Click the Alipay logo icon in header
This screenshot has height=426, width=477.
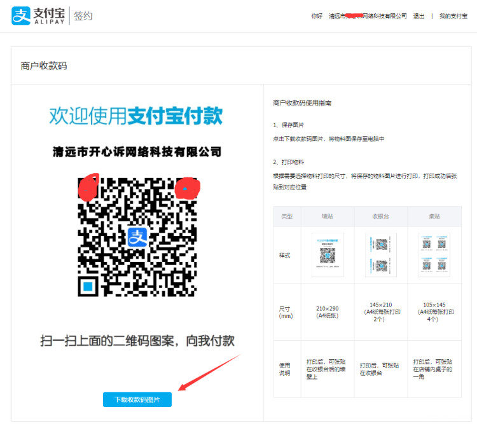click(x=21, y=16)
